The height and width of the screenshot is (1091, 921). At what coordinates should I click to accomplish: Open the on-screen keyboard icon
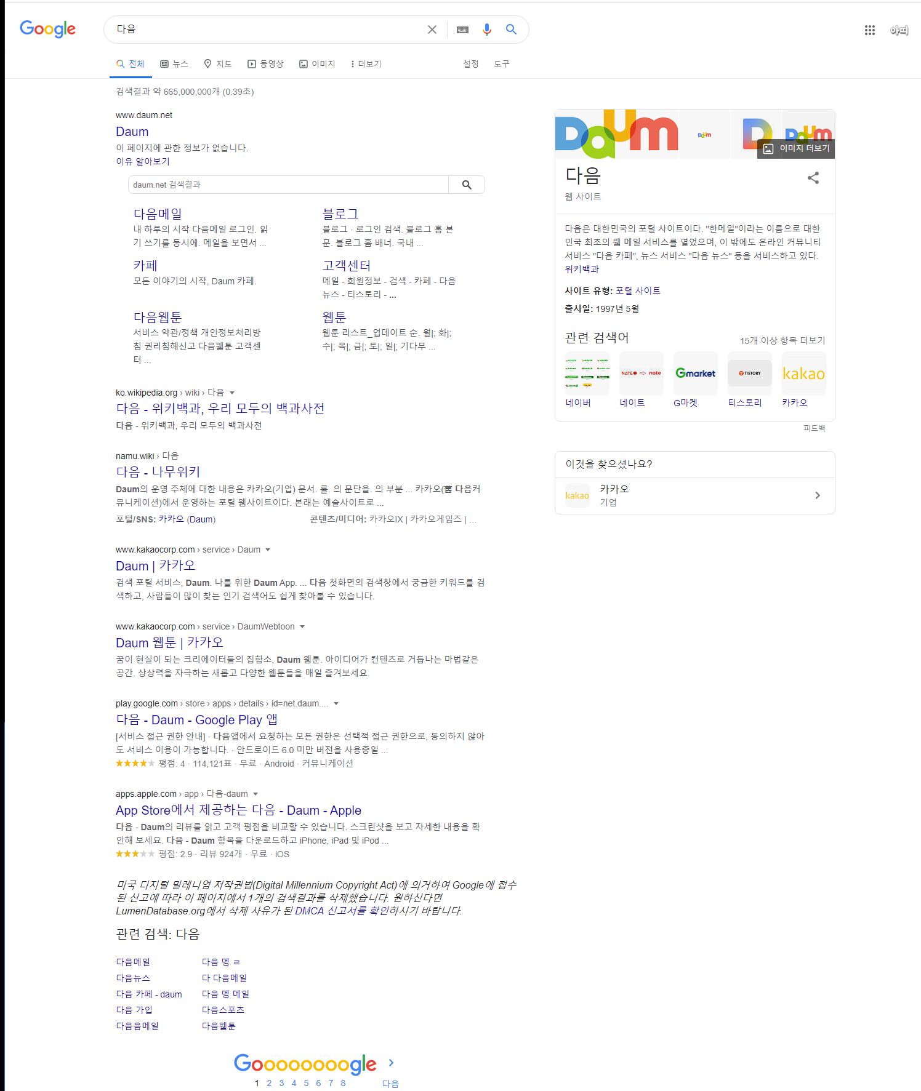click(x=463, y=30)
